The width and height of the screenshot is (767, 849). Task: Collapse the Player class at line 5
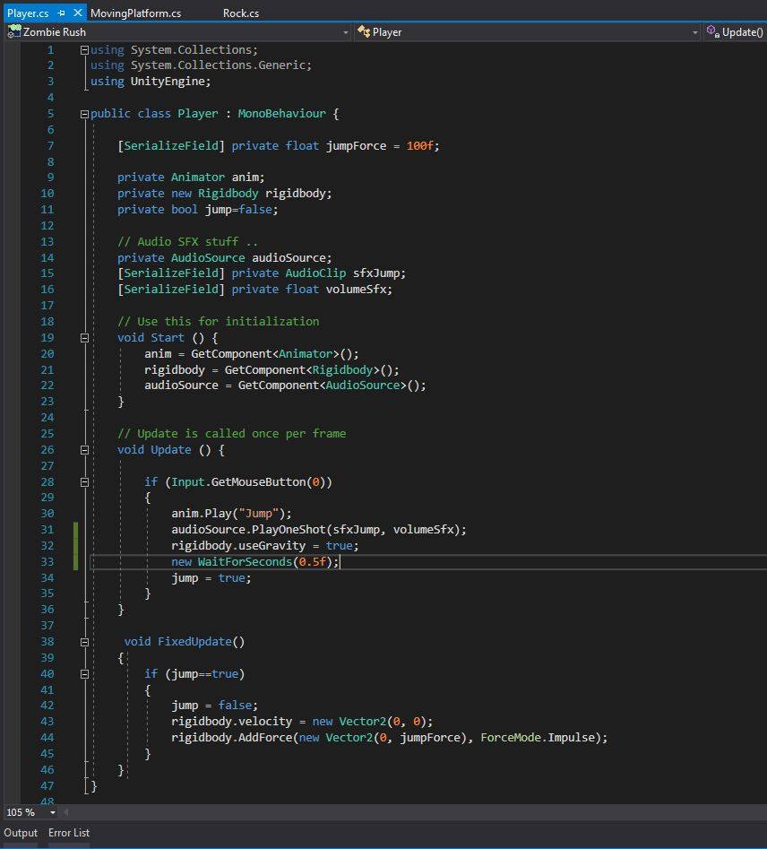(x=84, y=114)
